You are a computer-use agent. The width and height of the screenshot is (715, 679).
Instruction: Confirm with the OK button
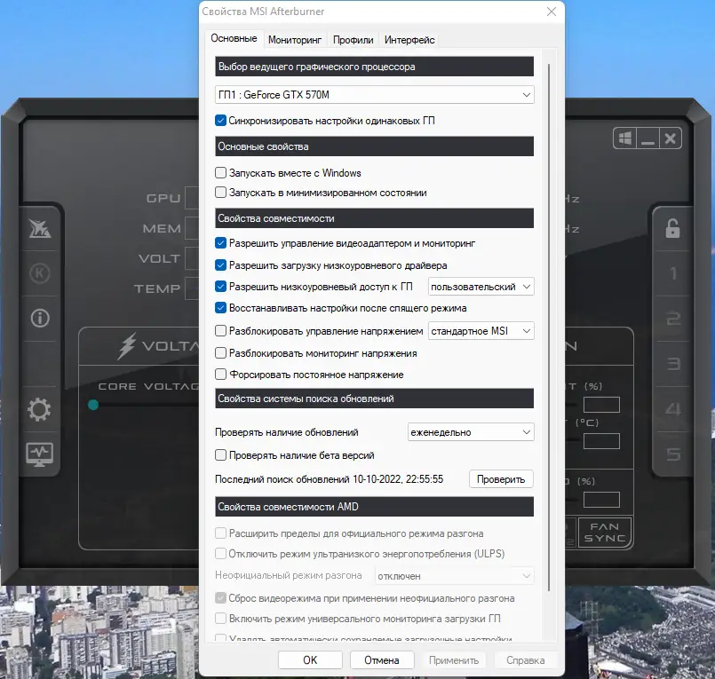310,659
